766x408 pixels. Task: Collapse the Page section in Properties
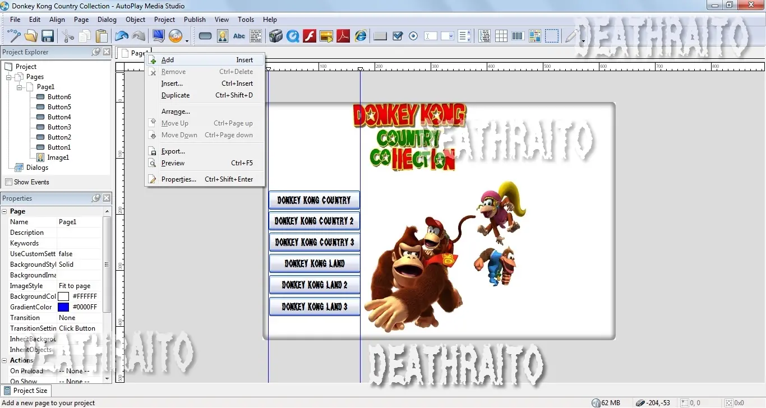[x=4, y=211]
